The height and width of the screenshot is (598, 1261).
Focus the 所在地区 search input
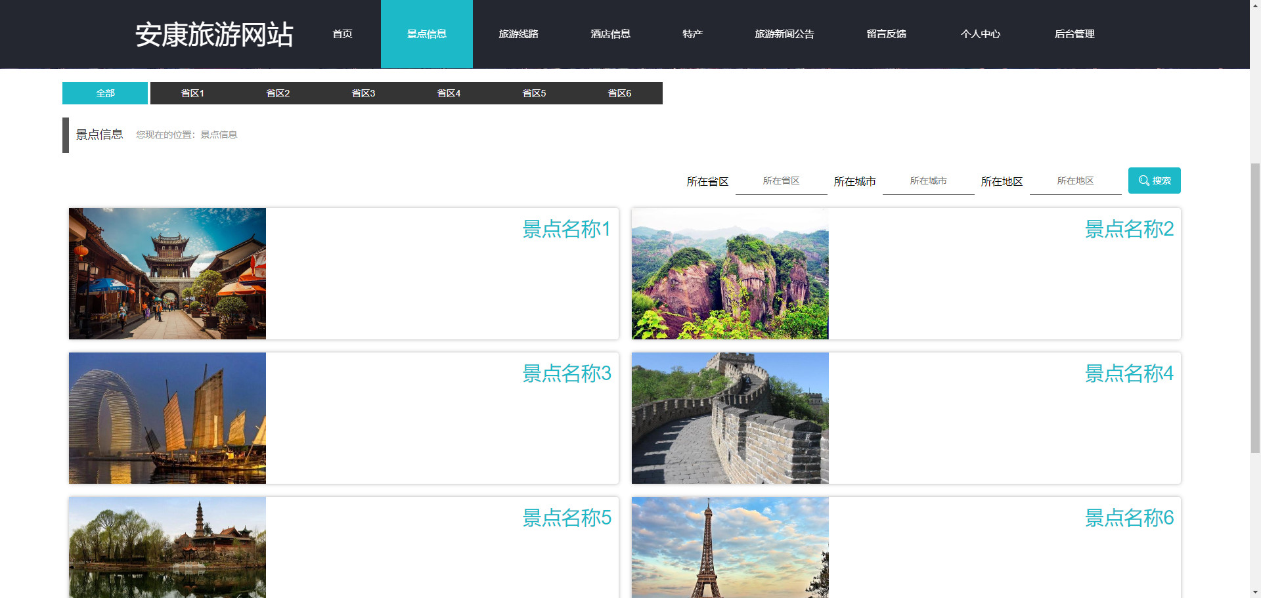click(x=1075, y=181)
